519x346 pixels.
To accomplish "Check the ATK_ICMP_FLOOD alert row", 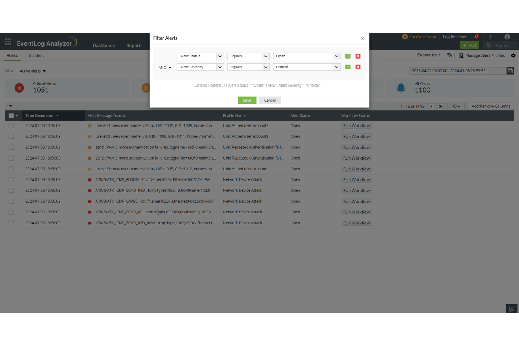I will coord(11,179).
